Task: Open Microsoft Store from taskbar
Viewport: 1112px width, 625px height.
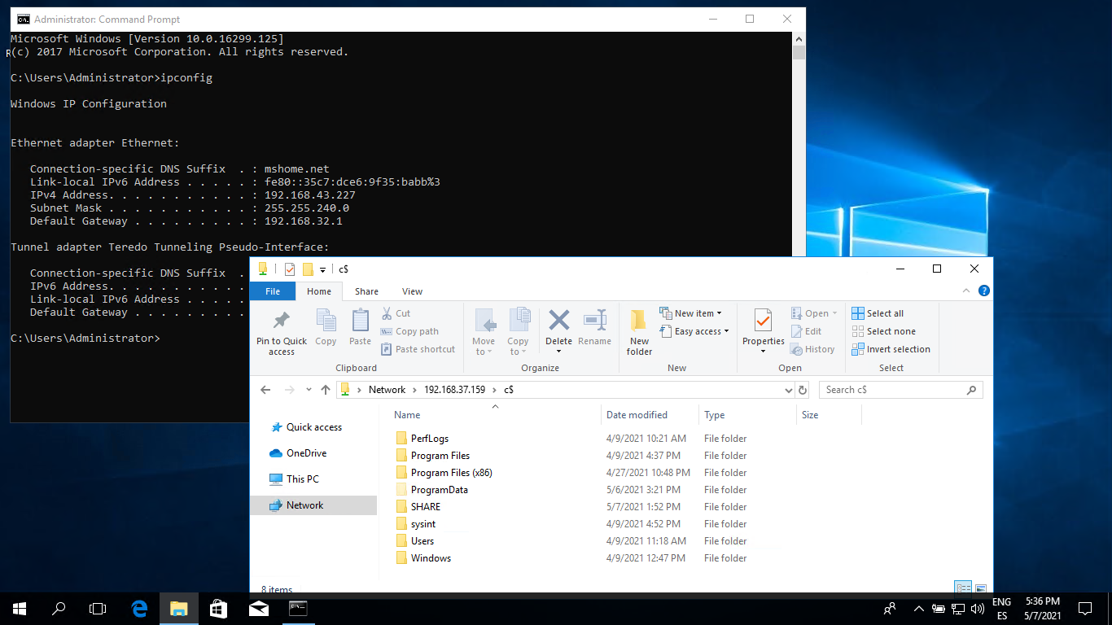Action: coord(218,608)
